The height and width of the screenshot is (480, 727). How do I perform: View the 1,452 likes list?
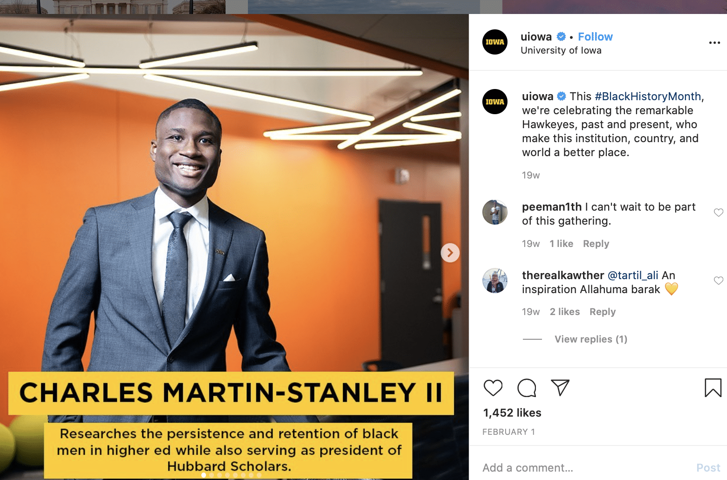(x=512, y=413)
